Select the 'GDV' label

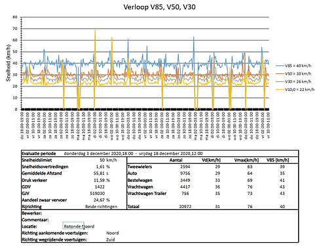click(x=26, y=187)
